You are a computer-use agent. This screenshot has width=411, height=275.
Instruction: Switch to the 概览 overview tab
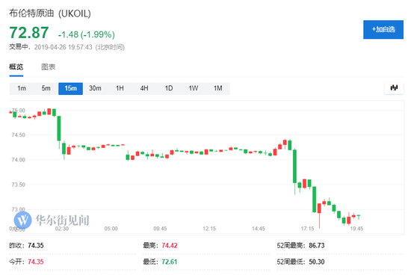pyautogui.click(x=16, y=67)
